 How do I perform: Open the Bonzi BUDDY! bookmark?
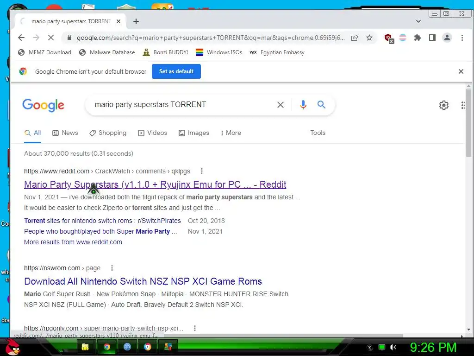click(165, 52)
